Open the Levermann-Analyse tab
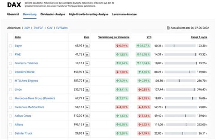Viewport: 216px width, 140px height. point(124,14)
